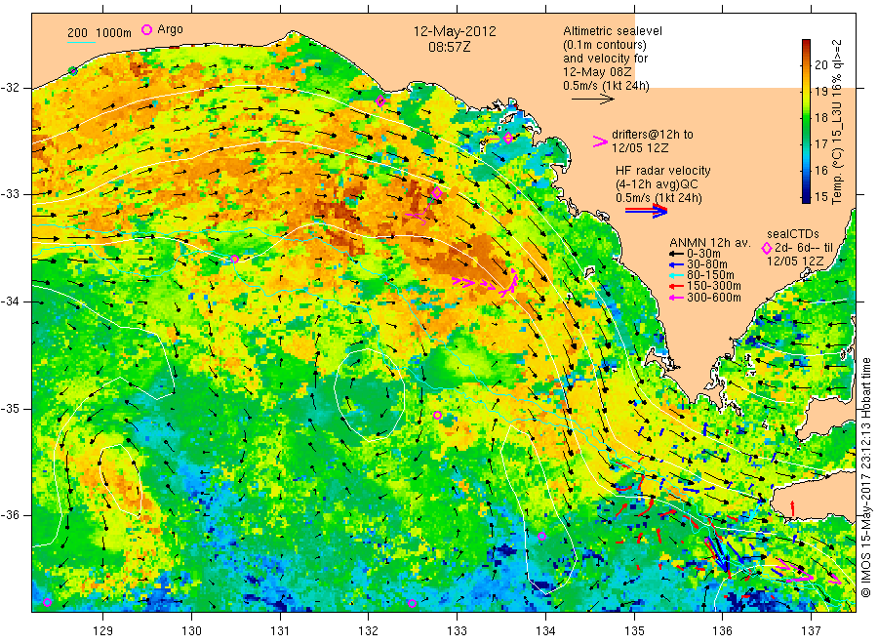The width and height of the screenshot is (878, 644).
Task: Click the date label 12-May-2012
Action: click(x=455, y=31)
